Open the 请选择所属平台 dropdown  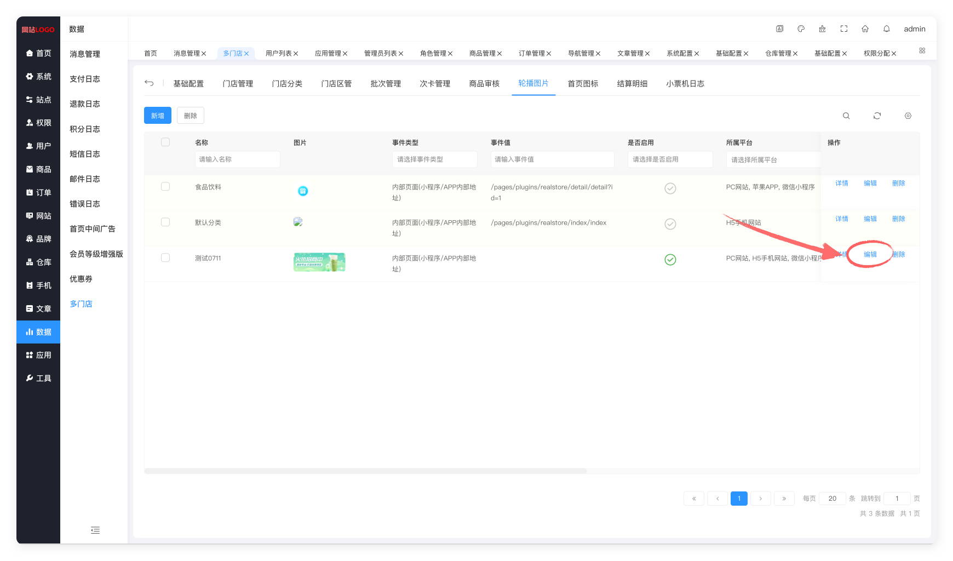pyautogui.click(x=772, y=160)
